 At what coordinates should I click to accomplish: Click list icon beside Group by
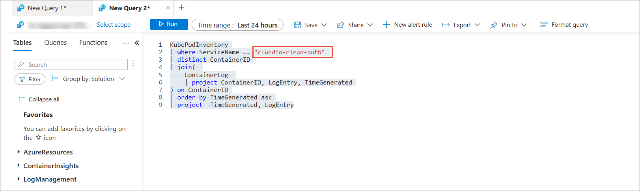point(55,79)
